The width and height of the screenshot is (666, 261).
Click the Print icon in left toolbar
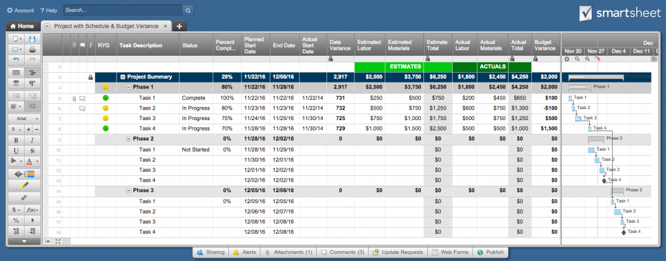point(32,49)
